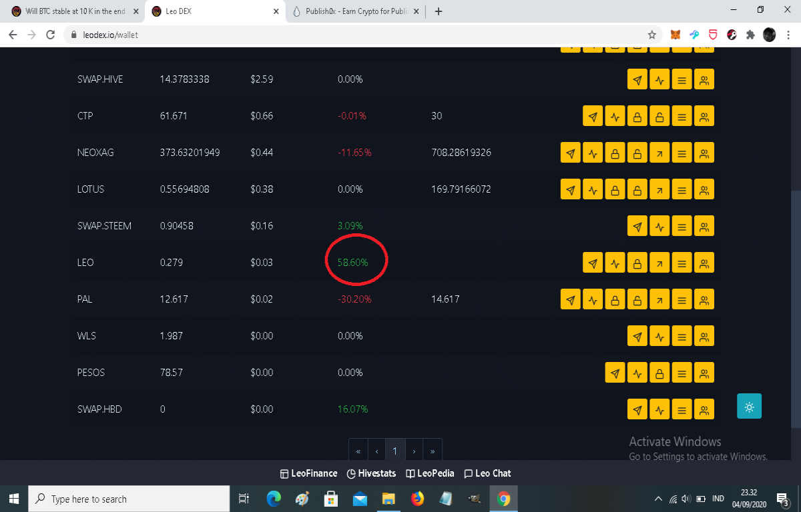
Task: Click the diagonal arrow icon in the LEO row
Action: (659, 263)
